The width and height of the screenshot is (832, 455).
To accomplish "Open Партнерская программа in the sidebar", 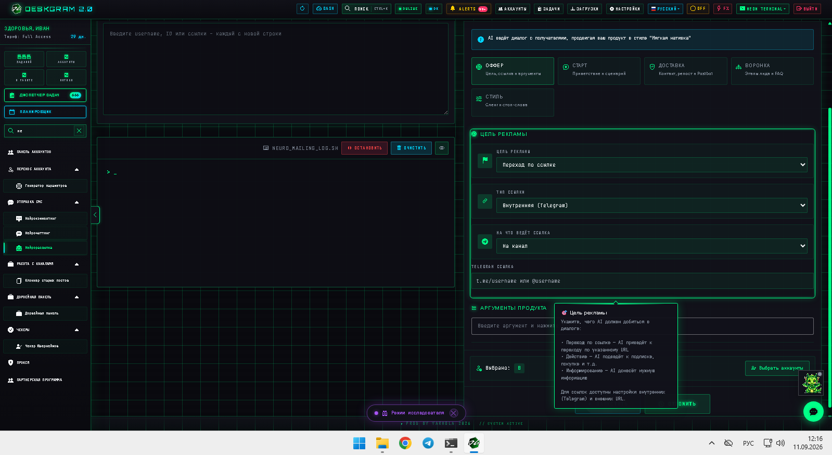I will click(45, 380).
